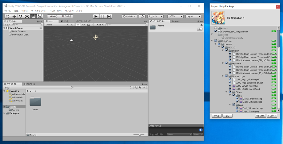This screenshot has width=283, height=144.
Task: Click SD_UnityChan package thumbnail image
Action: [218, 18]
